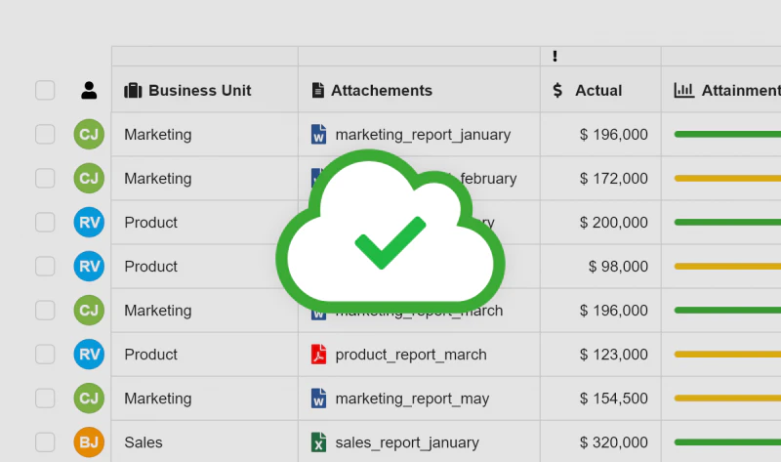Click the CJ avatar on the $ 172,000 row

(89, 178)
